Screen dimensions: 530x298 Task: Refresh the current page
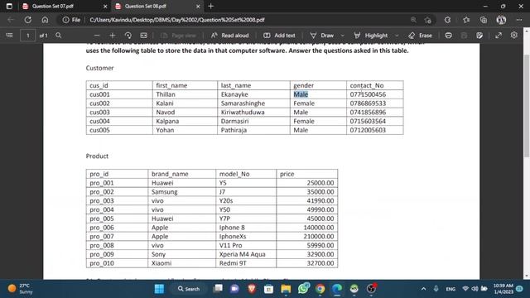27,20
